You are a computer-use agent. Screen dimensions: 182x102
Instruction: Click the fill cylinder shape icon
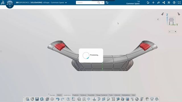pos(123,99)
